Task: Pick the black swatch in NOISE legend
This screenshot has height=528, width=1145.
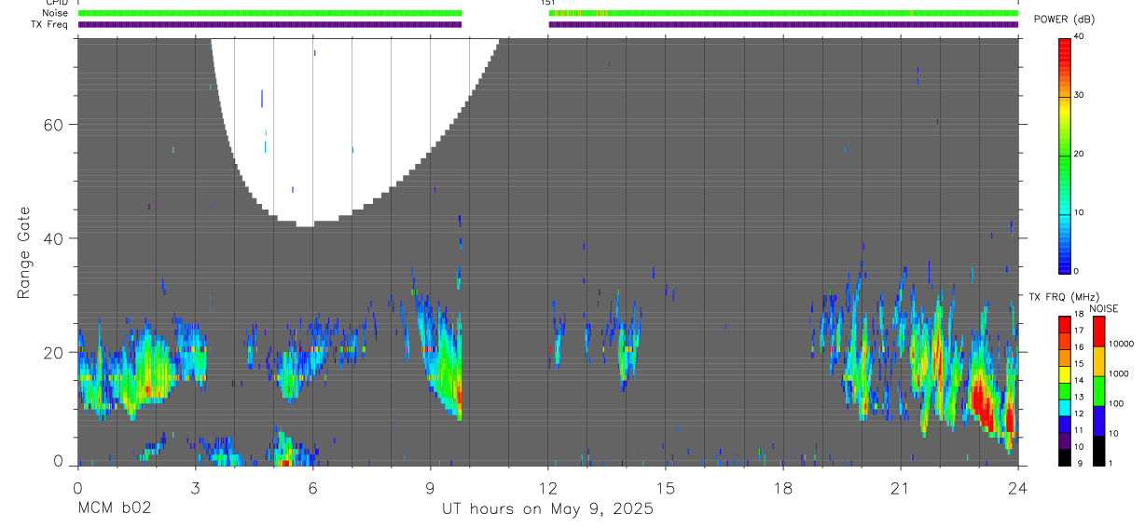Action: [1099, 451]
